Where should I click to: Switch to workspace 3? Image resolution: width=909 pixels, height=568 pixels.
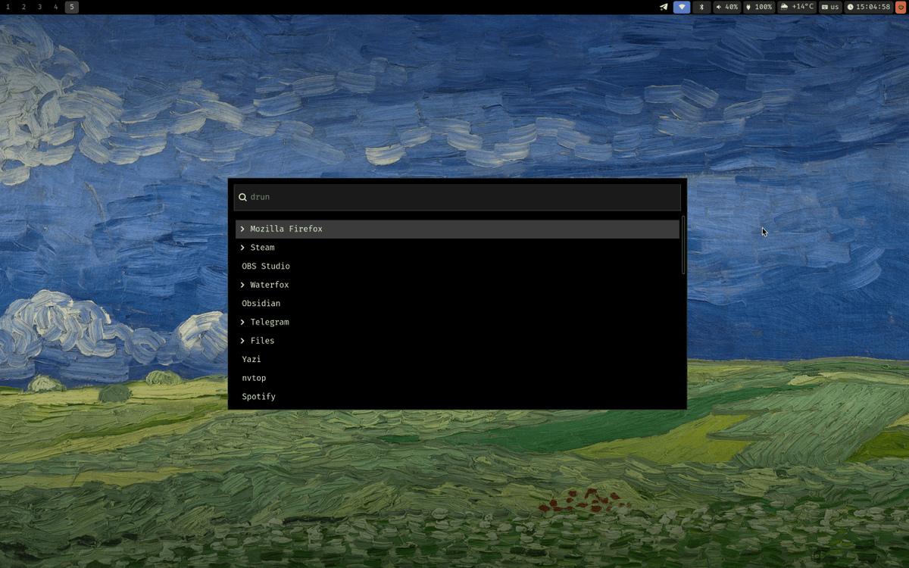point(40,7)
